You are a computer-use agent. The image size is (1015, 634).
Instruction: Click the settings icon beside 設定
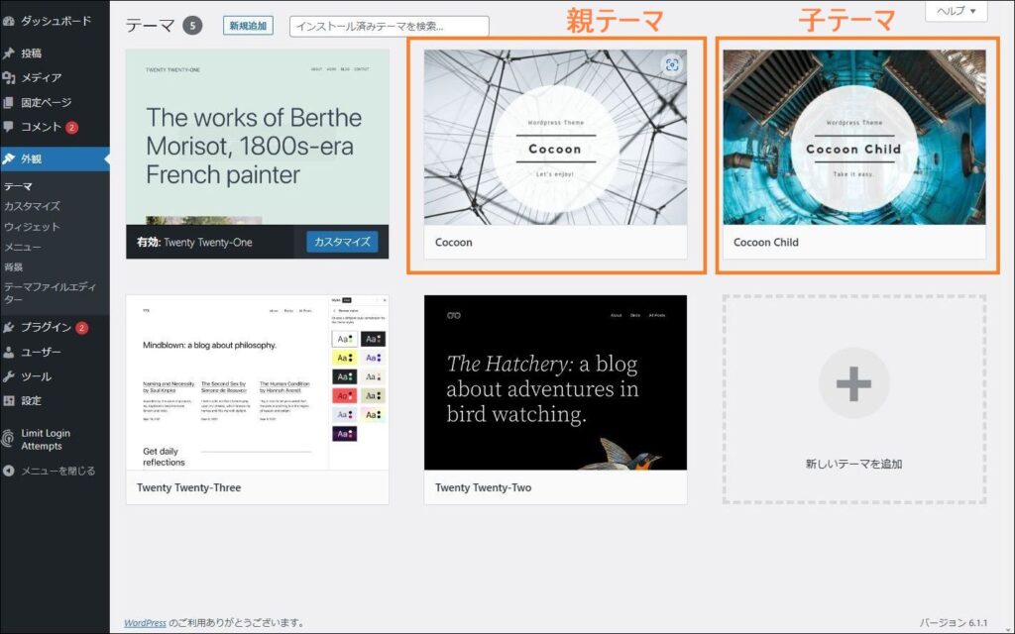(8, 400)
